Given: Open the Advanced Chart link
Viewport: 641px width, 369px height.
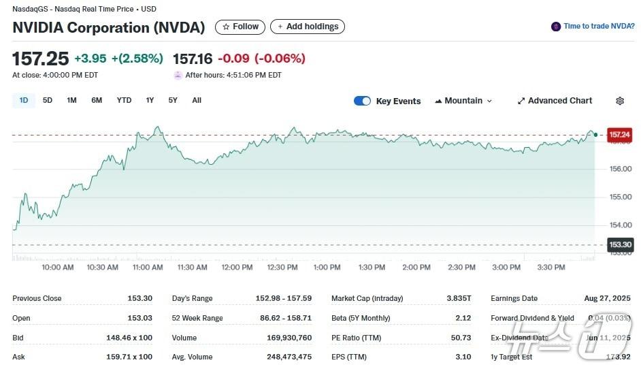Looking at the screenshot, I should tap(560, 101).
